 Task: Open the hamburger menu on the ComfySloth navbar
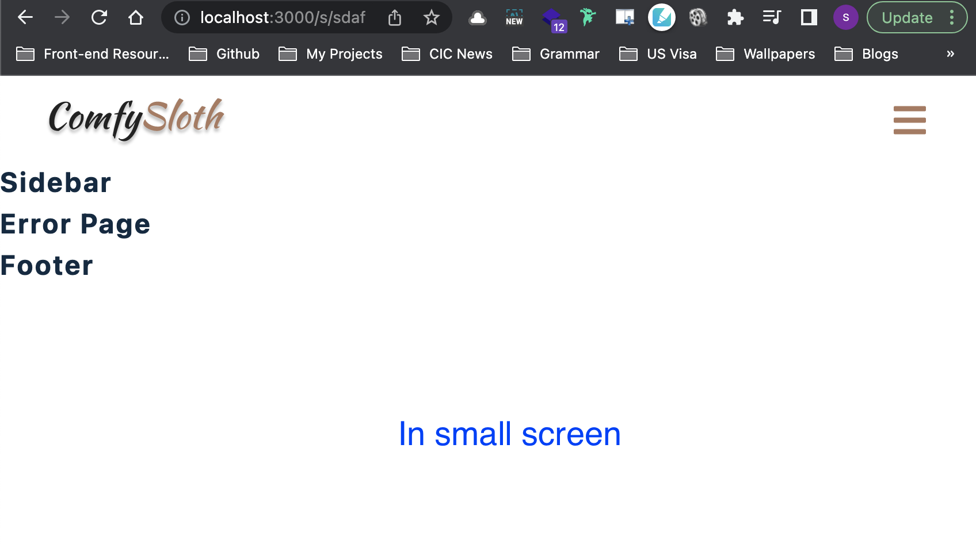click(909, 120)
